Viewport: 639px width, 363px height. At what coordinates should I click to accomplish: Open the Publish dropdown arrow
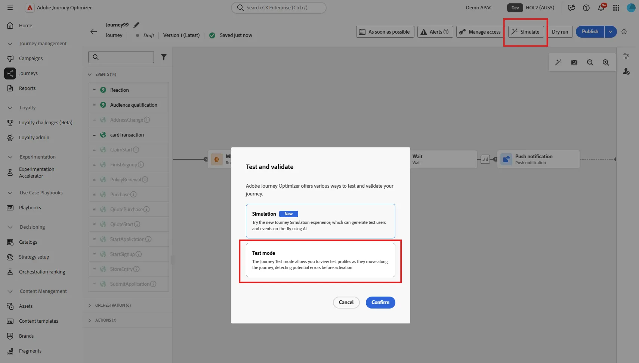point(611,32)
